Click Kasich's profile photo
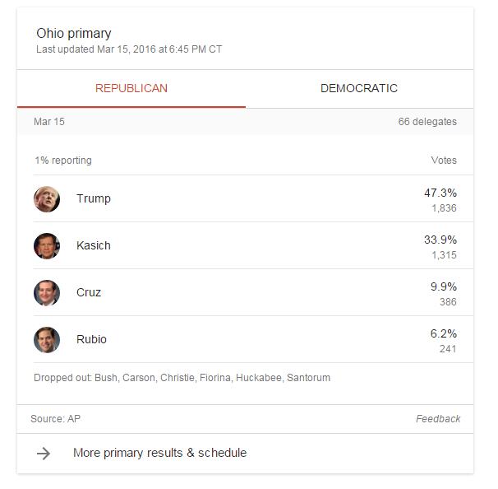 point(47,246)
